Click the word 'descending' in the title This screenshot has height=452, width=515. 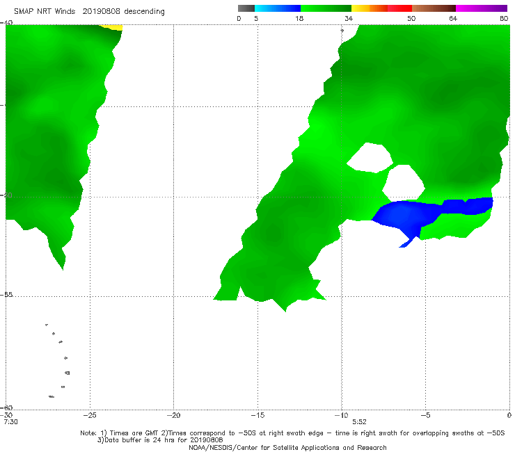click(x=145, y=12)
